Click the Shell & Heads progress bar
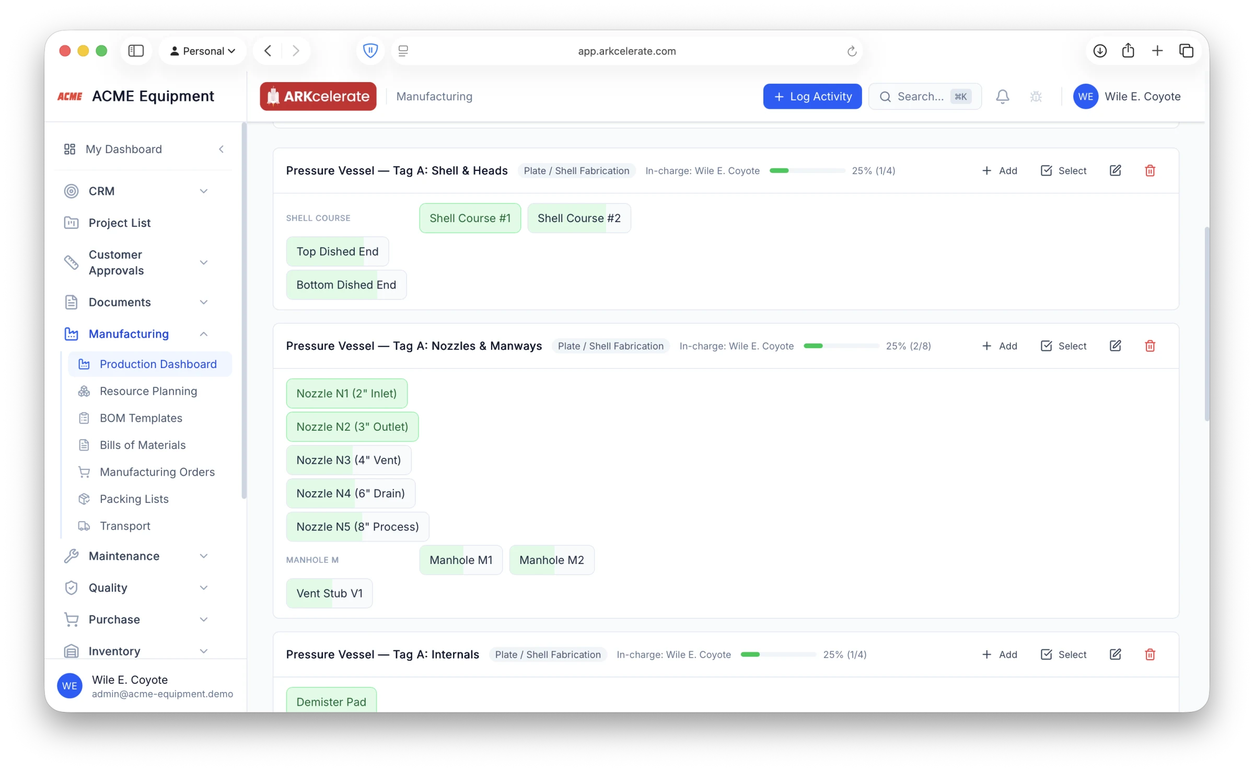 [x=807, y=170]
